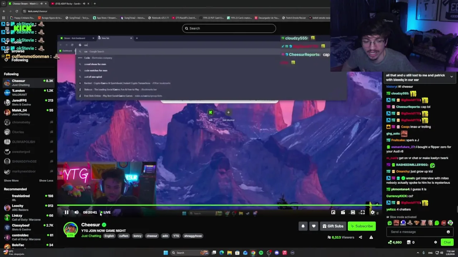Select the English tag

pos(109,236)
